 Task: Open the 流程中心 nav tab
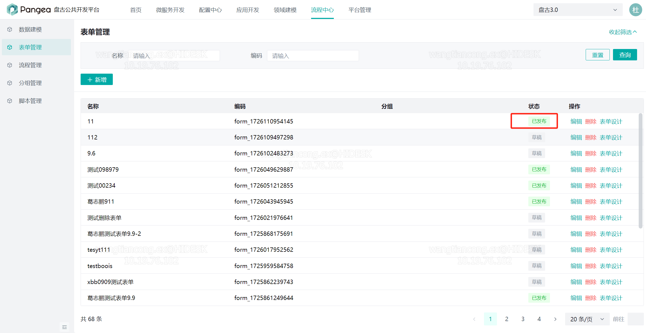click(322, 10)
